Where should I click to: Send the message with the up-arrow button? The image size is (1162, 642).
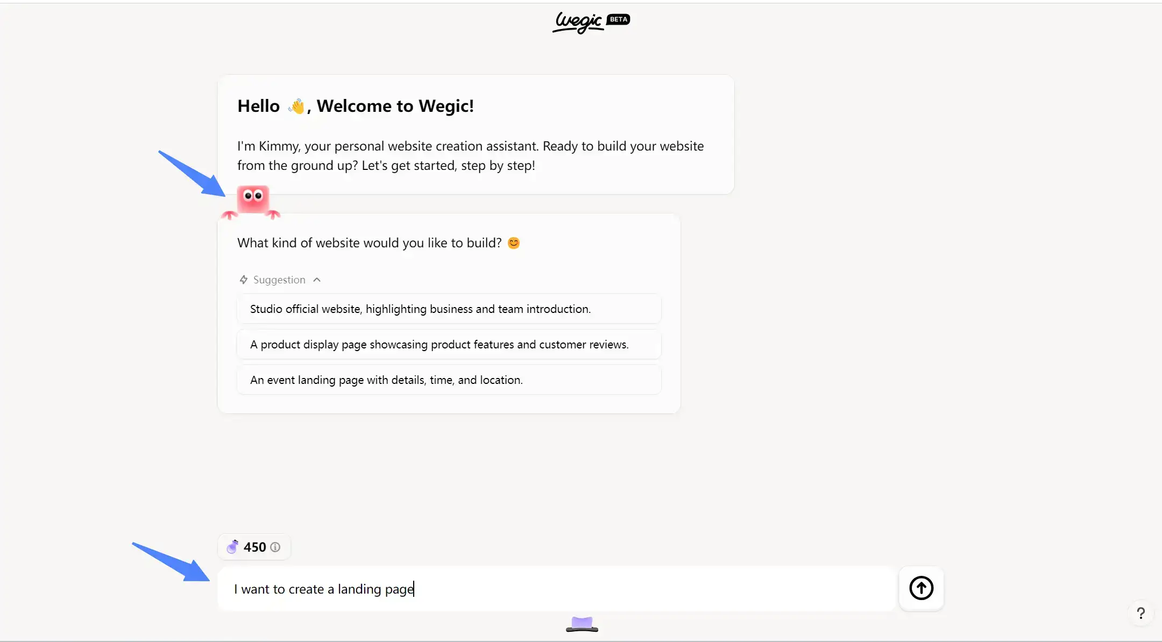tap(921, 588)
